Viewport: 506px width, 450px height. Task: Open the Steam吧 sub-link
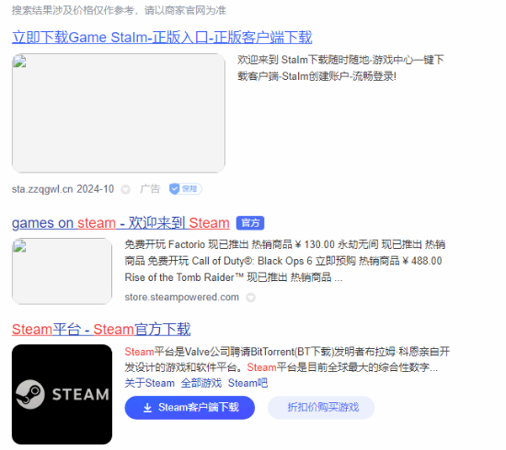point(247,383)
